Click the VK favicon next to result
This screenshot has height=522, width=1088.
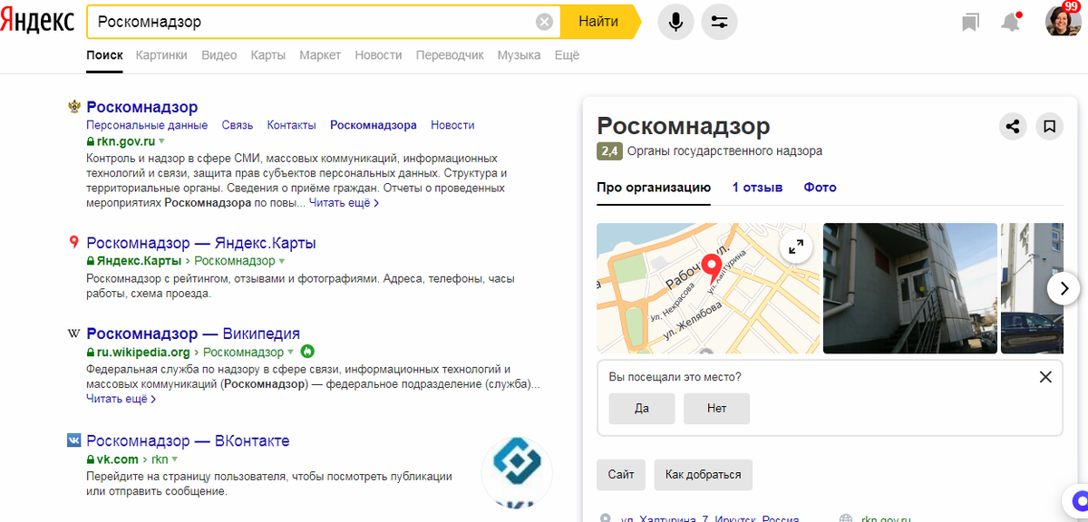point(73,440)
